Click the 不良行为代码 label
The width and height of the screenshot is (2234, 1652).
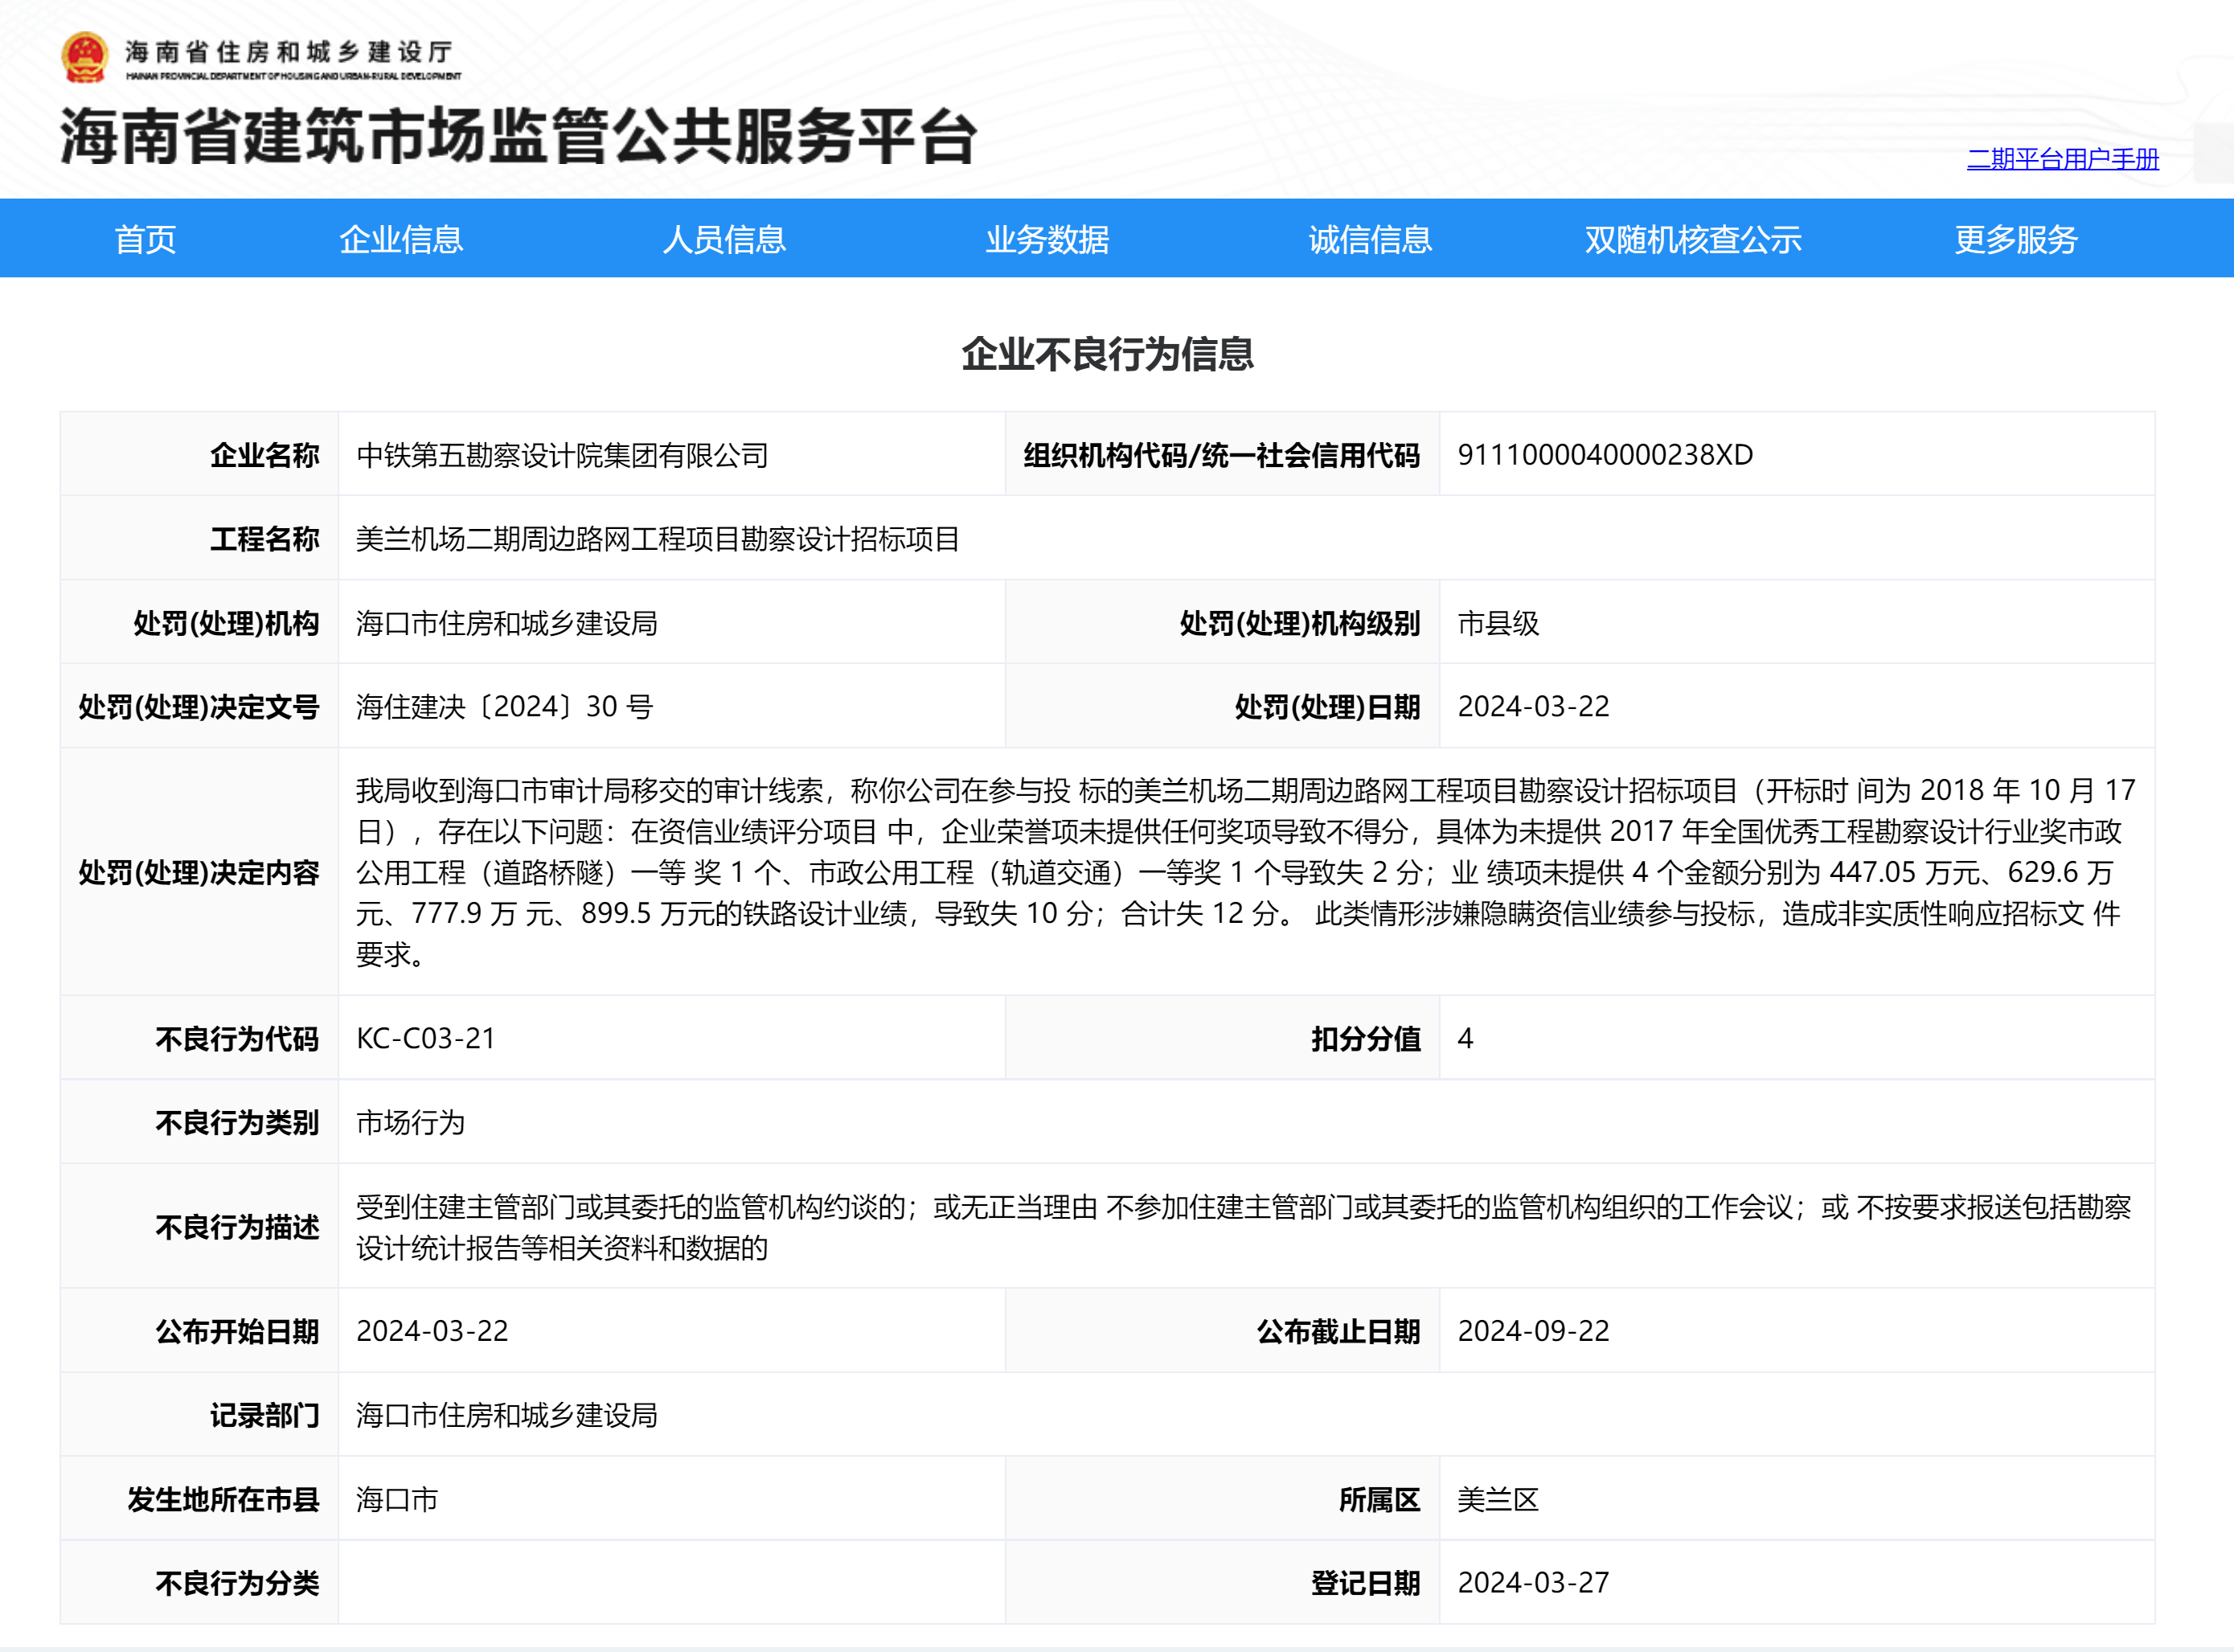pos(237,1039)
